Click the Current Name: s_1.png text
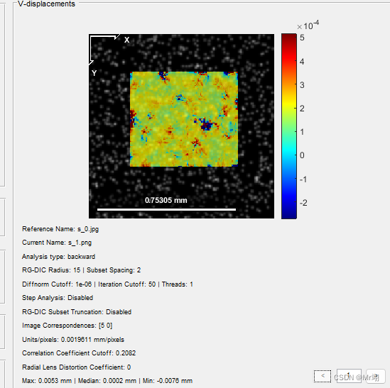The height and width of the screenshot is (388, 390). (57, 243)
